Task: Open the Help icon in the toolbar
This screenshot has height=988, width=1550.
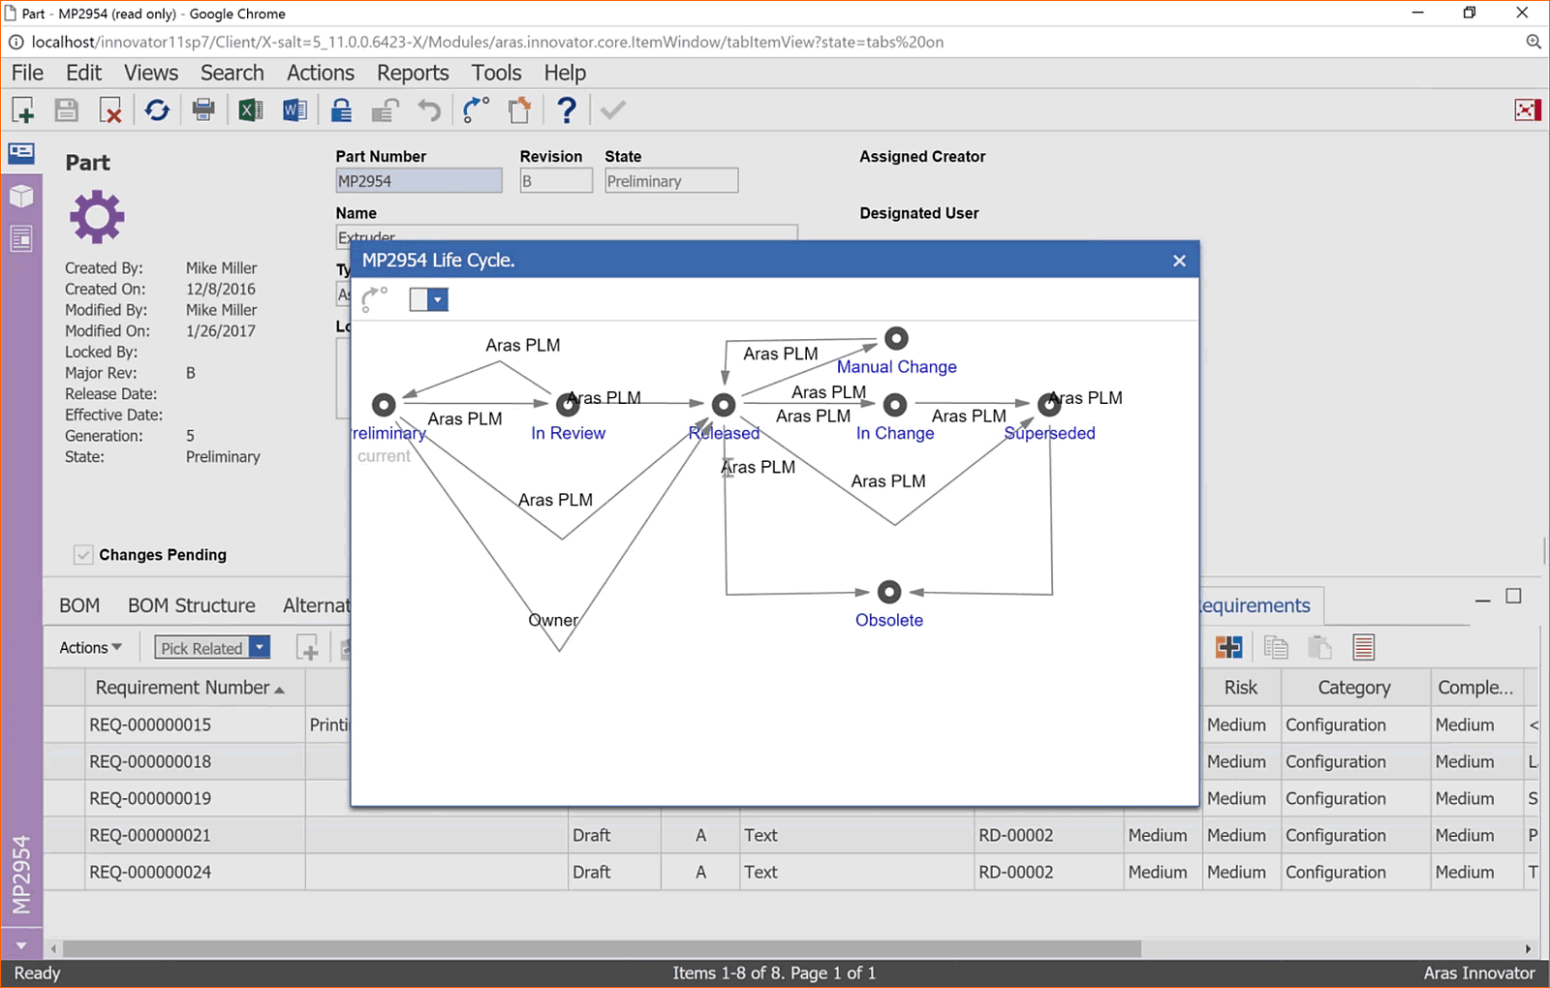Action: click(566, 109)
